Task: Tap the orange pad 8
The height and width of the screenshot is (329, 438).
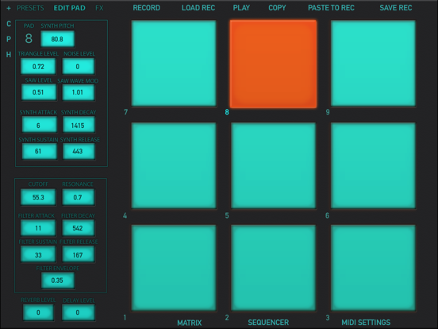Action: [273, 64]
